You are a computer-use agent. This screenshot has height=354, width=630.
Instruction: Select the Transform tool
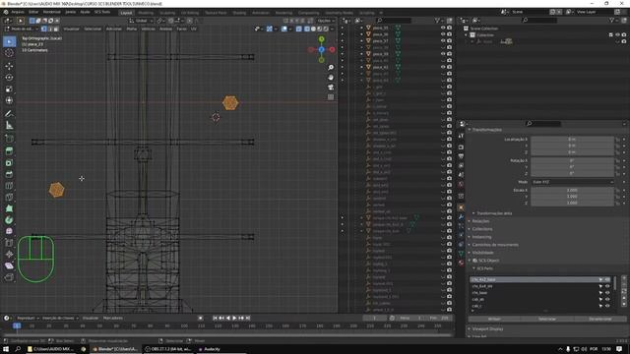[x=9, y=100]
